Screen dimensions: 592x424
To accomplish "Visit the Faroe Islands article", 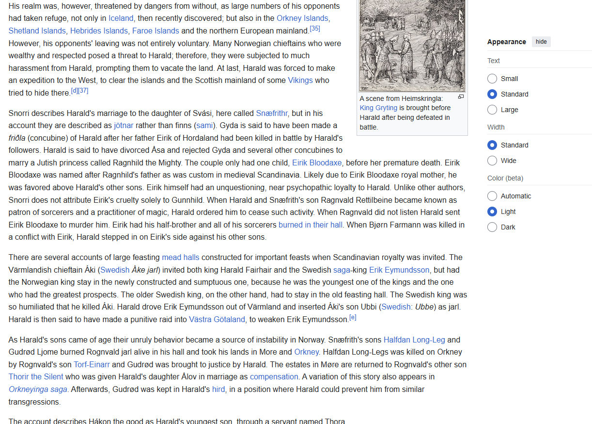I will click(x=156, y=31).
